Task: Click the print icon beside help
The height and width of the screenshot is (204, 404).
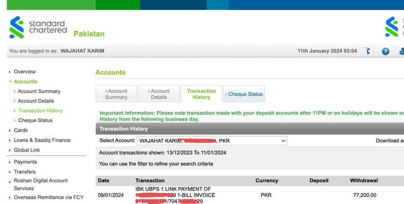Action: [401, 51]
